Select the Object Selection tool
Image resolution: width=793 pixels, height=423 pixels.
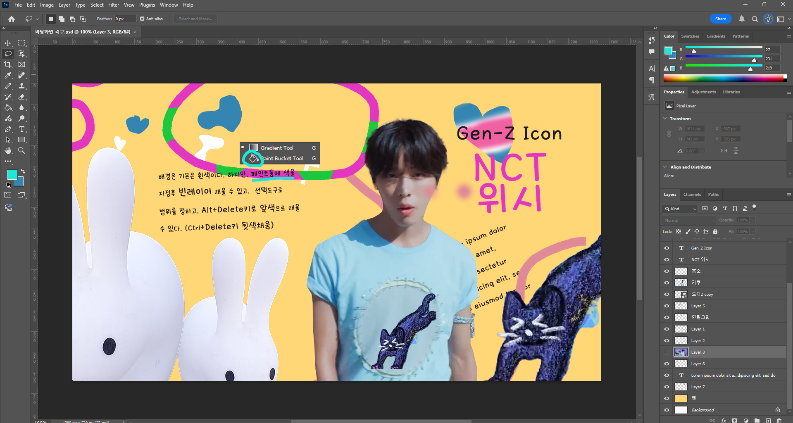tap(21, 54)
